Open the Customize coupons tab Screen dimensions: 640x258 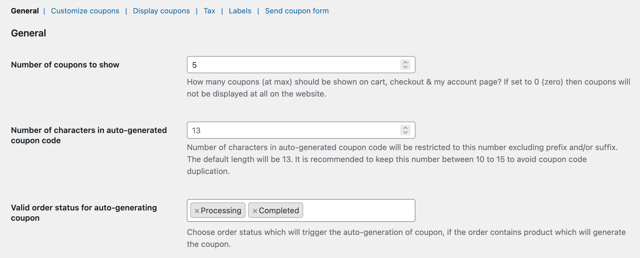coord(85,11)
